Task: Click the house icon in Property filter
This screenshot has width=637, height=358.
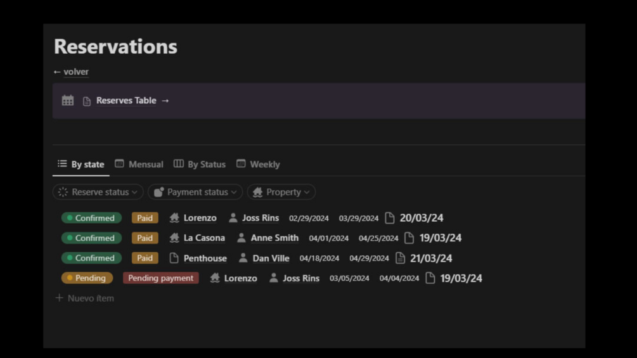Action: point(257,192)
